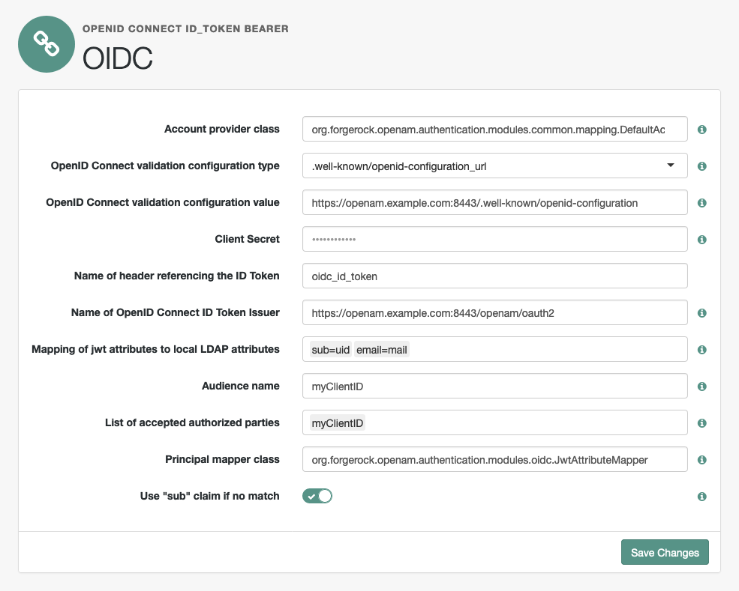Open help for ID Token header name

(x=701, y=276)
